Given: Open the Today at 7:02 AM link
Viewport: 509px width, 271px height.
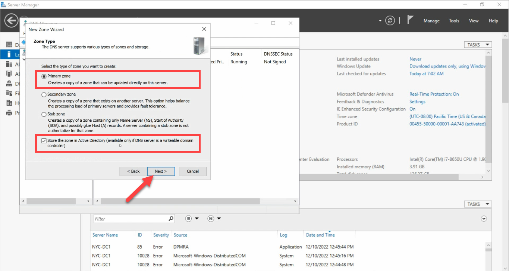Looking at the screenshot, I should click(x=427, y=74).
